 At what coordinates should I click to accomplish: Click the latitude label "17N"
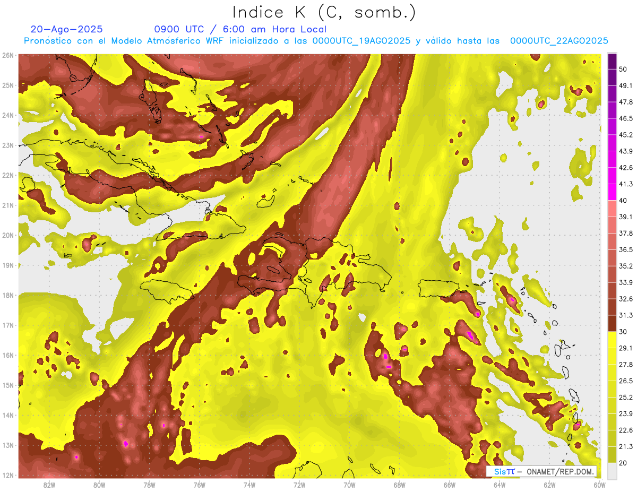point(8,325)
